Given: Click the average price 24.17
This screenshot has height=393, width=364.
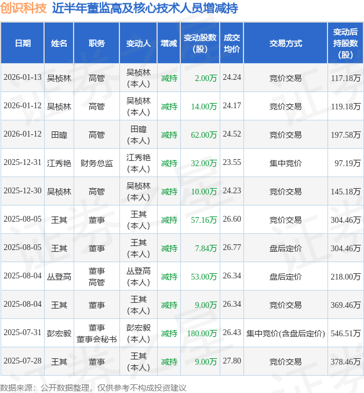Looking at the screenshot, I should [232, 105].
